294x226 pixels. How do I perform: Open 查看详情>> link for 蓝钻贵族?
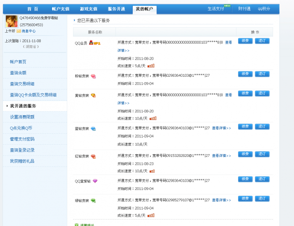[221, 128]
